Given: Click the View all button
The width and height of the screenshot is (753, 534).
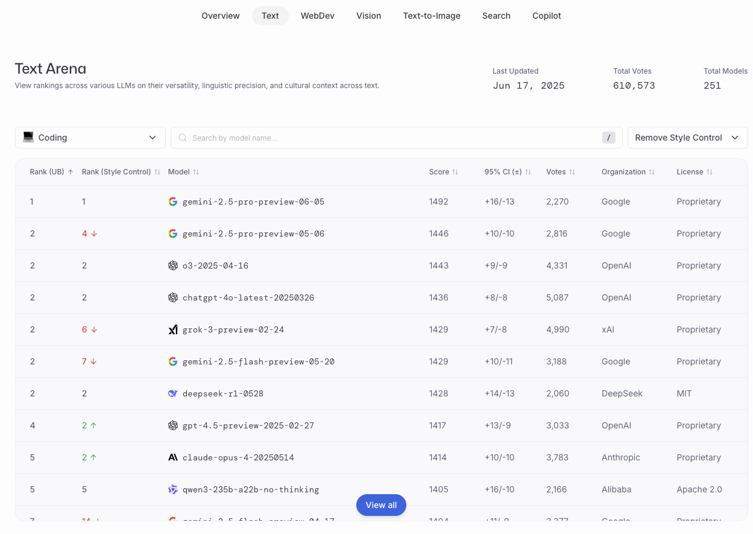Looking at the screenshot, I should click(x=381, y=505).
